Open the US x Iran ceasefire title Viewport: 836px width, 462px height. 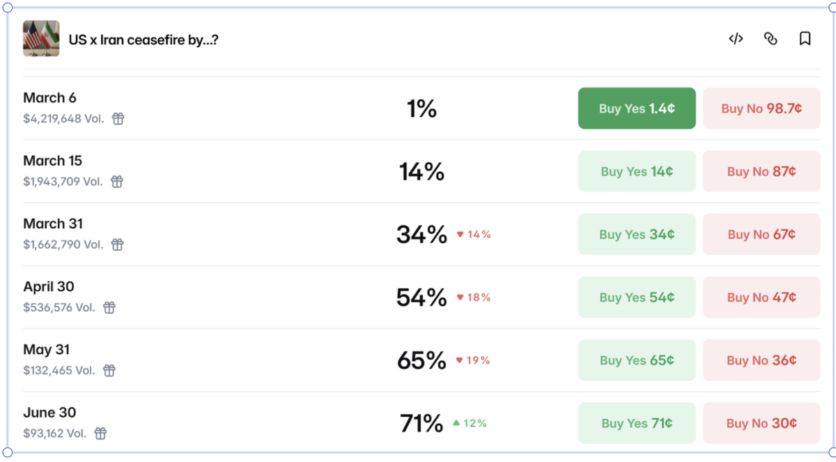[x=144, y=40]
